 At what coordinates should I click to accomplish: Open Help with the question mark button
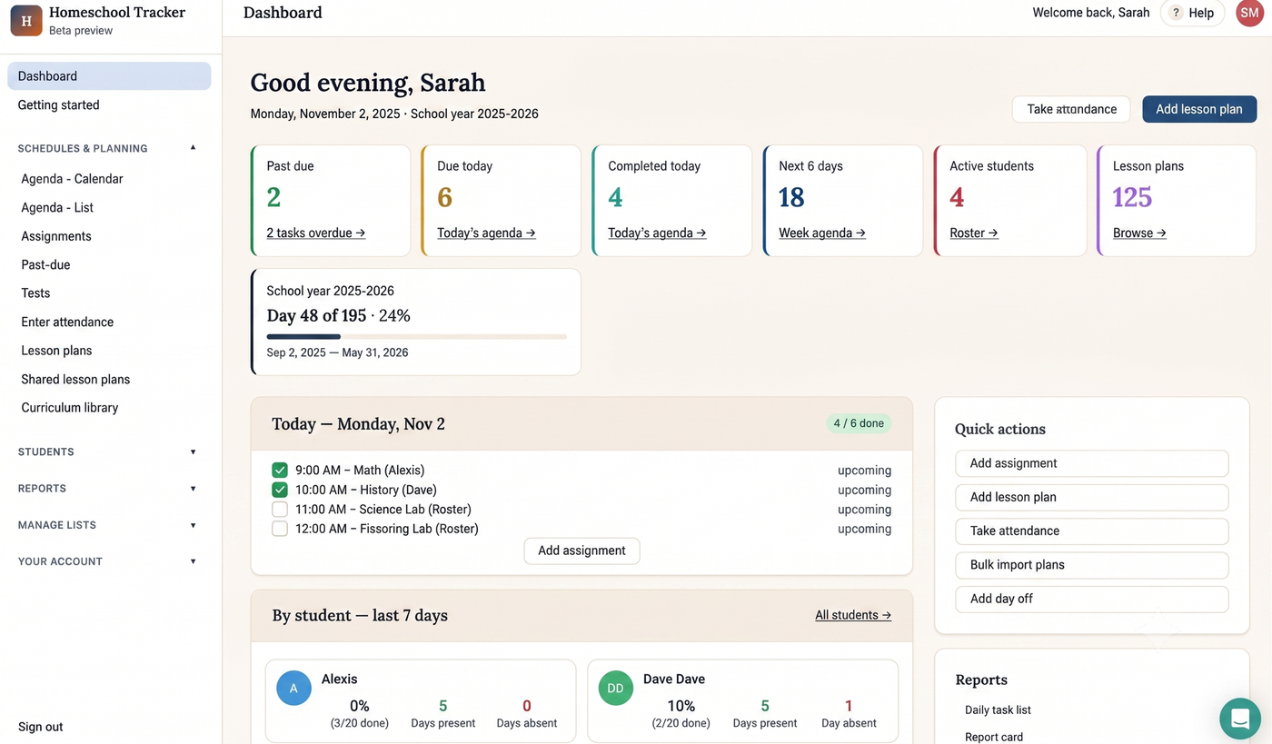[1192, 13]
